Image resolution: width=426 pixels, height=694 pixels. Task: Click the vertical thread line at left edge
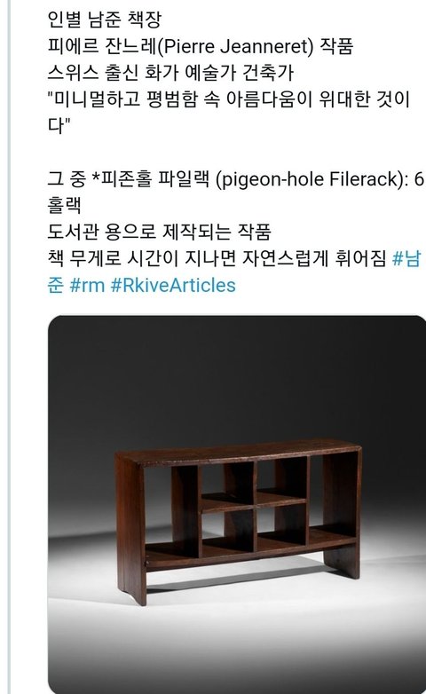(x=8, y=347)
